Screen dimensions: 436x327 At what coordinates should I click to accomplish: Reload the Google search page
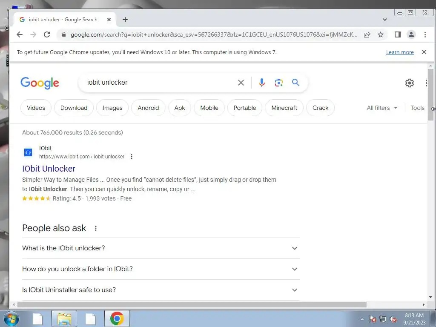click(x=47, y=34)
